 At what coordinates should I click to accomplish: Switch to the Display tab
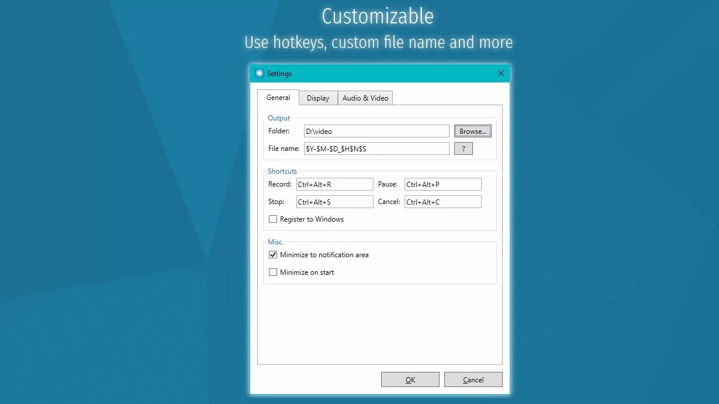pyautogui.click(x=318, y=98)
